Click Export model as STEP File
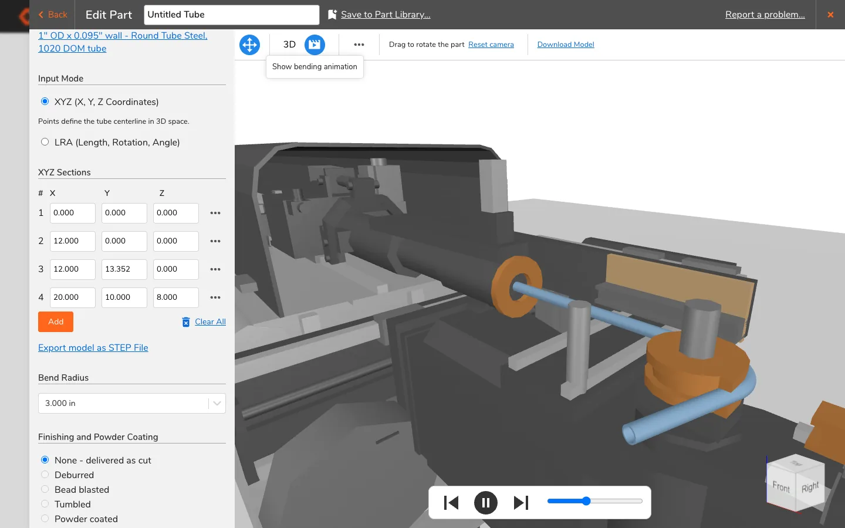Viewport: 845px width, 528px height. (93, 348)
